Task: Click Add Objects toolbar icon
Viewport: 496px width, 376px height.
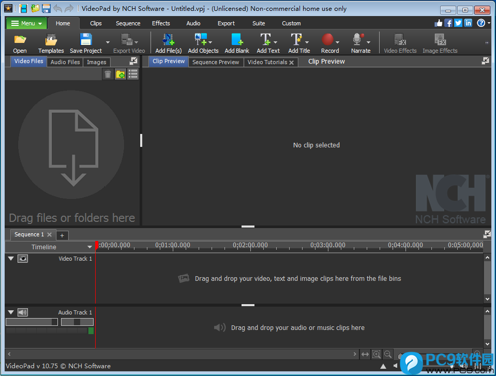Action: tap(201, 40)
